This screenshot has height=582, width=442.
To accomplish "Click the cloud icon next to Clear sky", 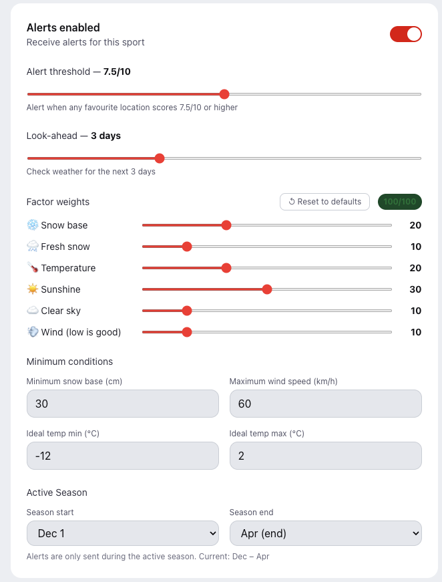I will (x=31, y=311).
